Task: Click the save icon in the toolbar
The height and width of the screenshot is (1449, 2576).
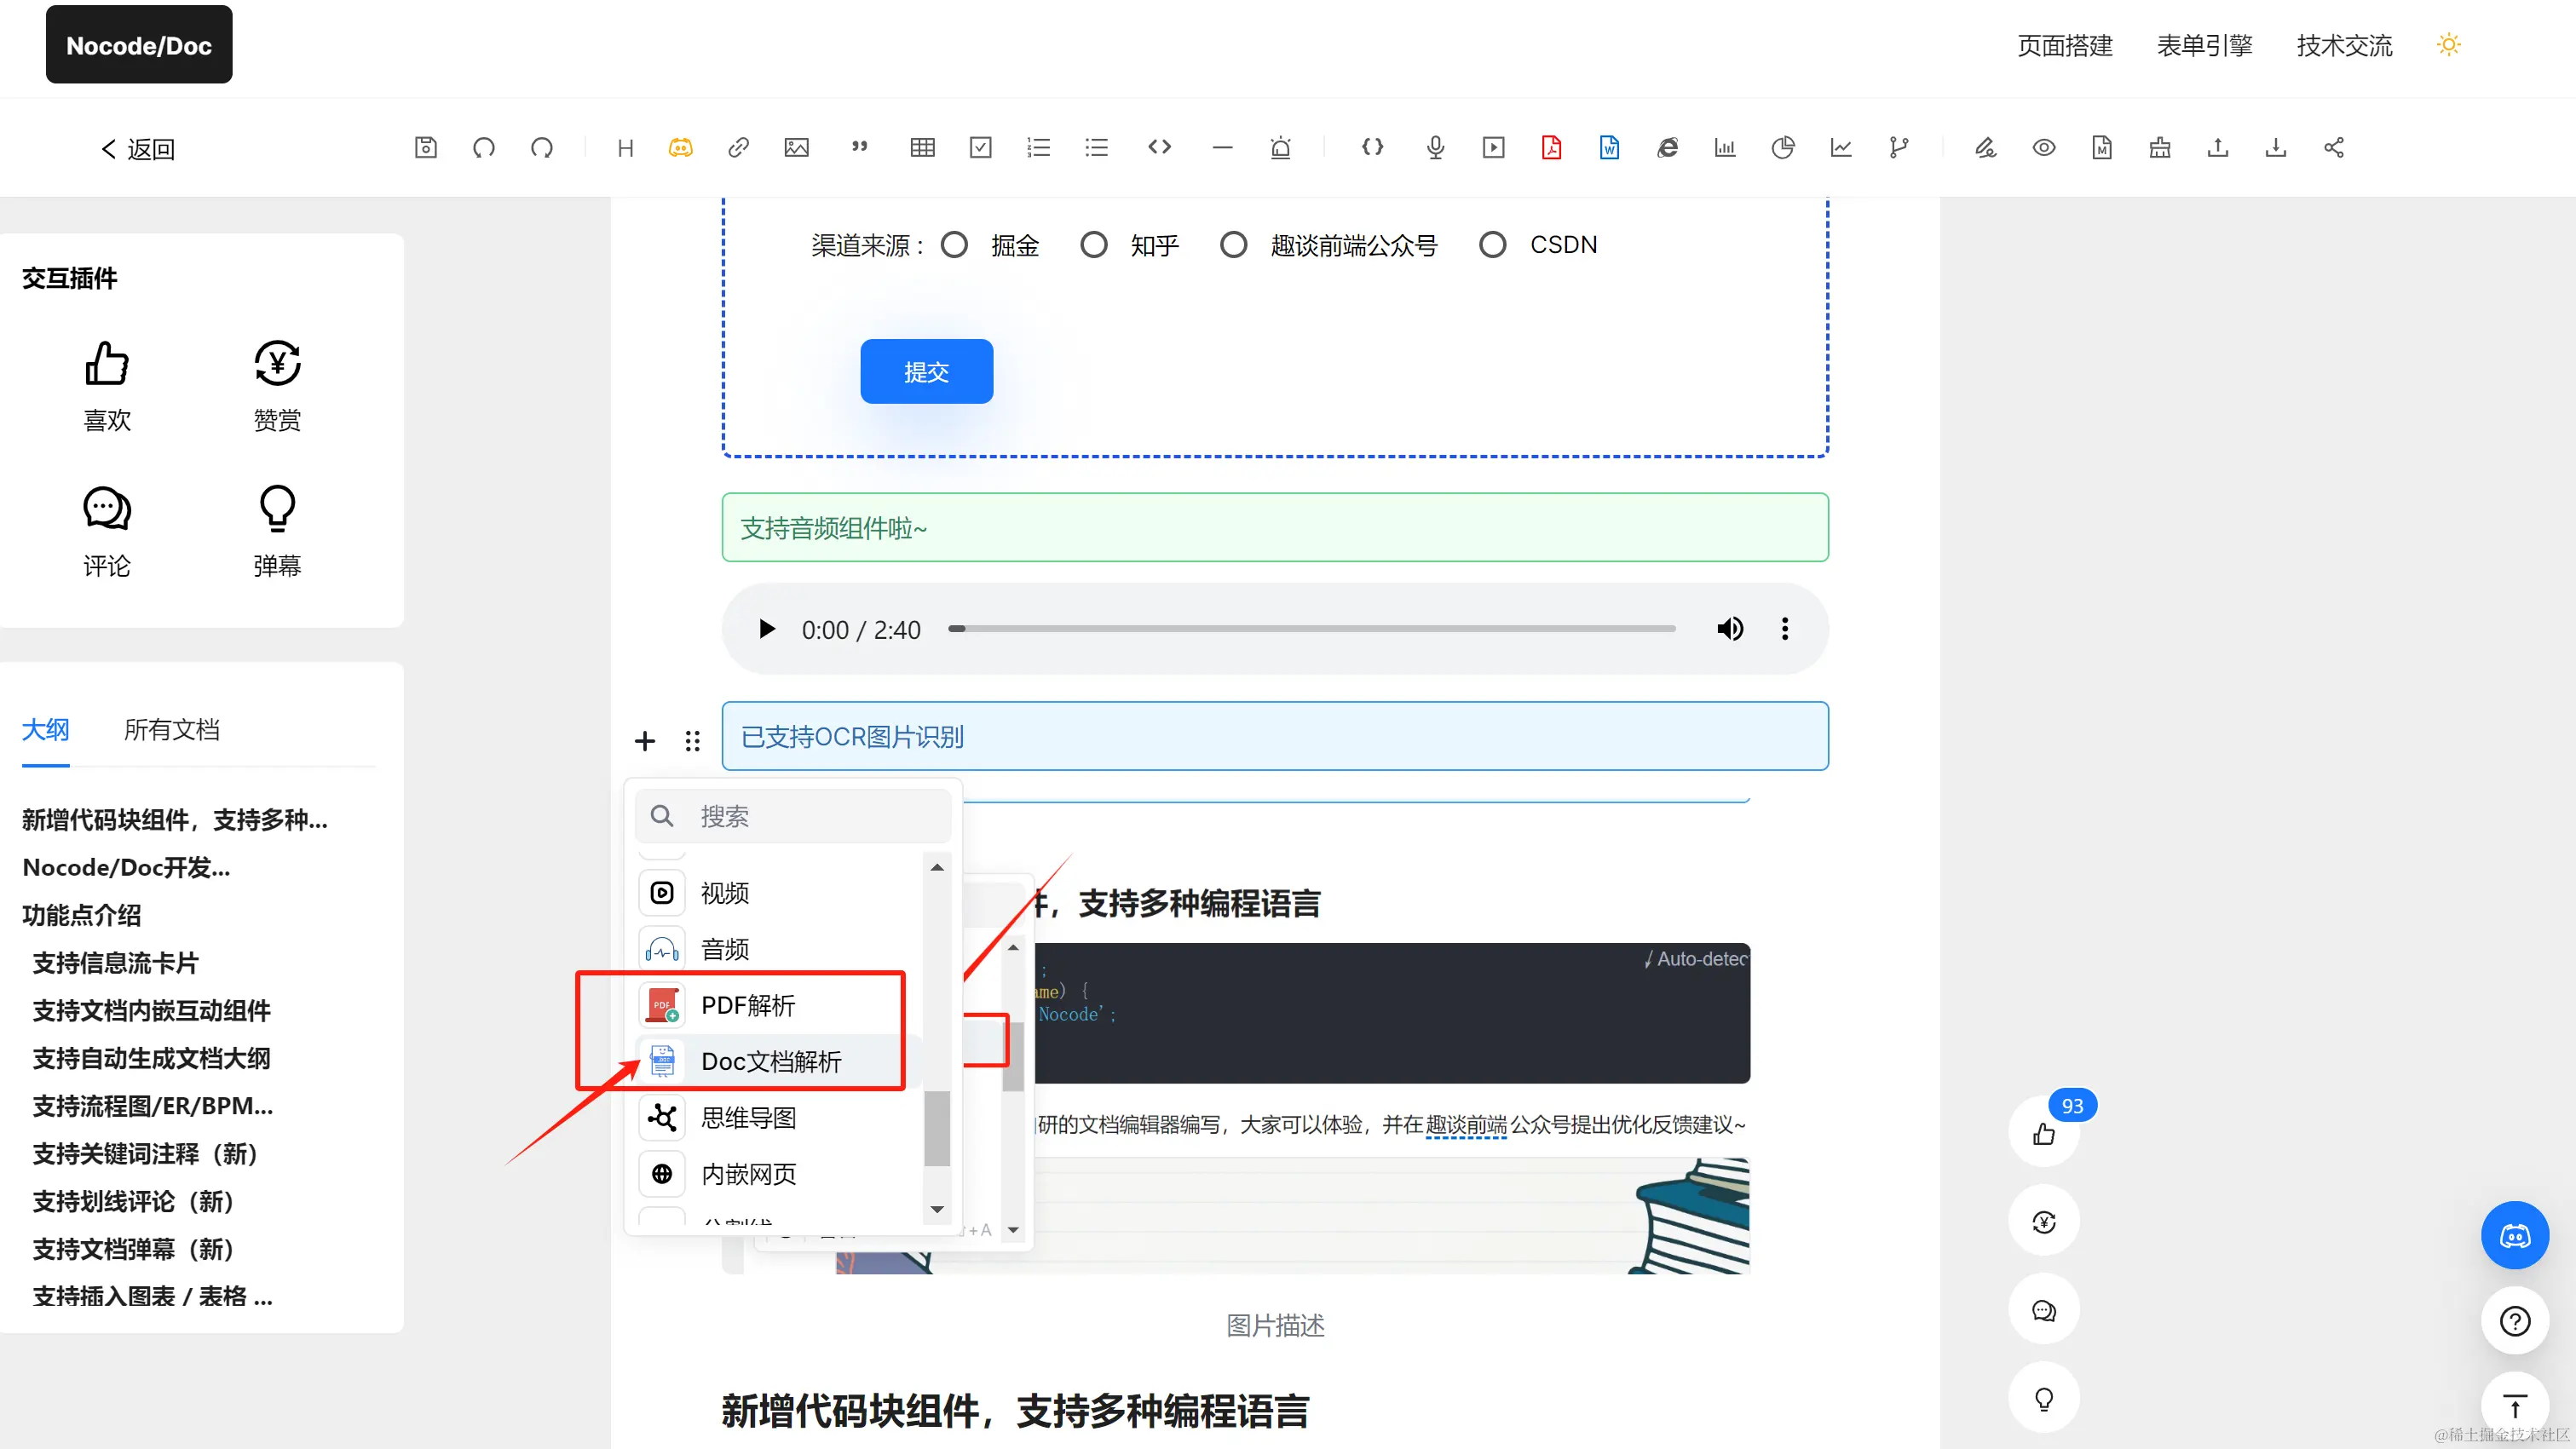Action: [x=426, y=148]
